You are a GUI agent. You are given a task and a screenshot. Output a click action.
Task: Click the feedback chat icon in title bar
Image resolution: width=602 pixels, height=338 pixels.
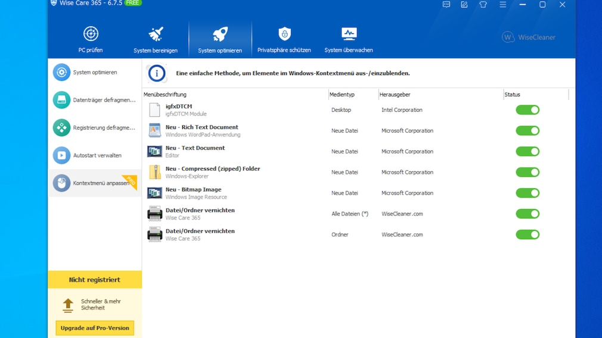tap(446, 5)
